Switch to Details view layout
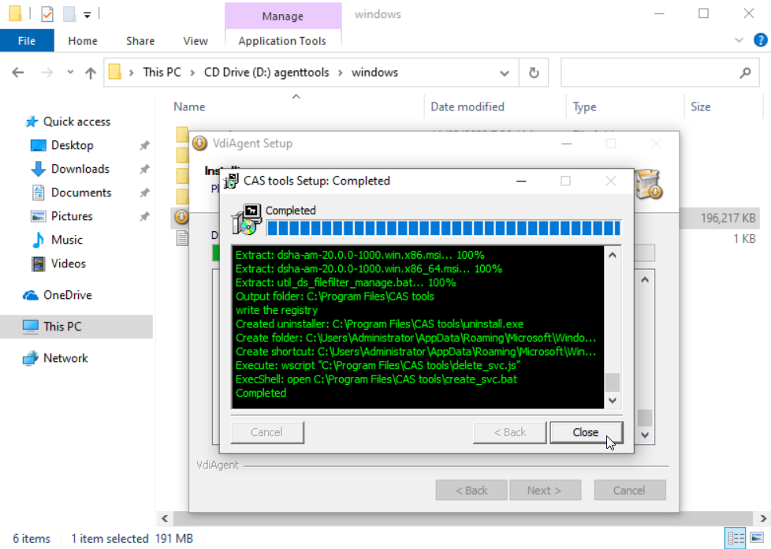771x549 pixels. (x=736, y=538)
